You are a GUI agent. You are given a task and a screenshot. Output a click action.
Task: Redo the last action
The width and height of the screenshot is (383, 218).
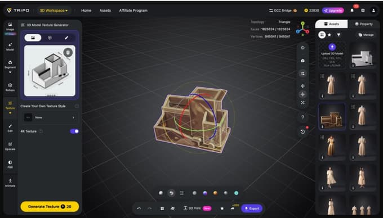click(149, 208)
